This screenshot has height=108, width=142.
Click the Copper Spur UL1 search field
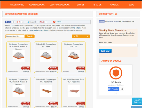click(x=15, y=36)
